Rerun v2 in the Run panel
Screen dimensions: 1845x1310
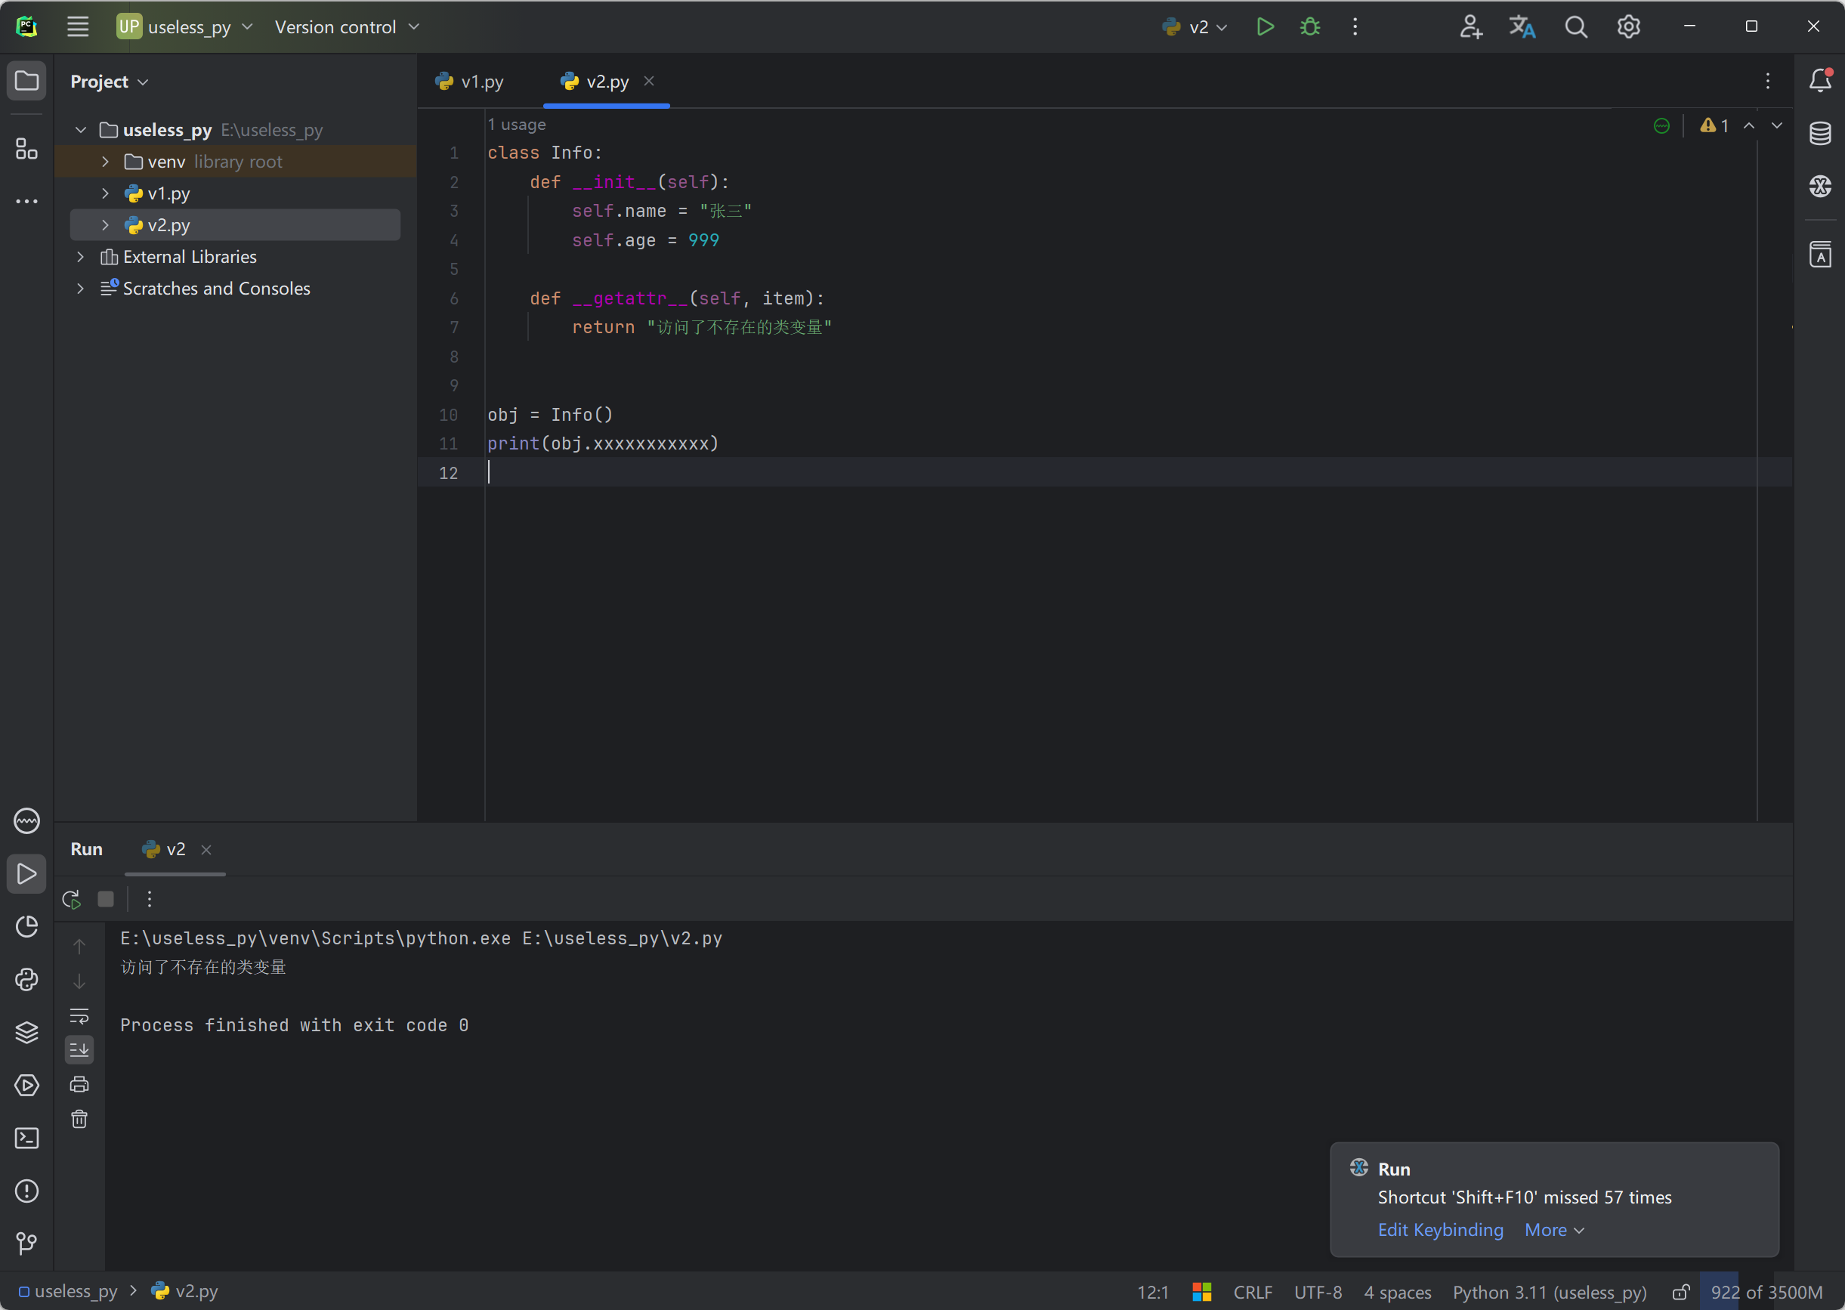coord(71,898)
